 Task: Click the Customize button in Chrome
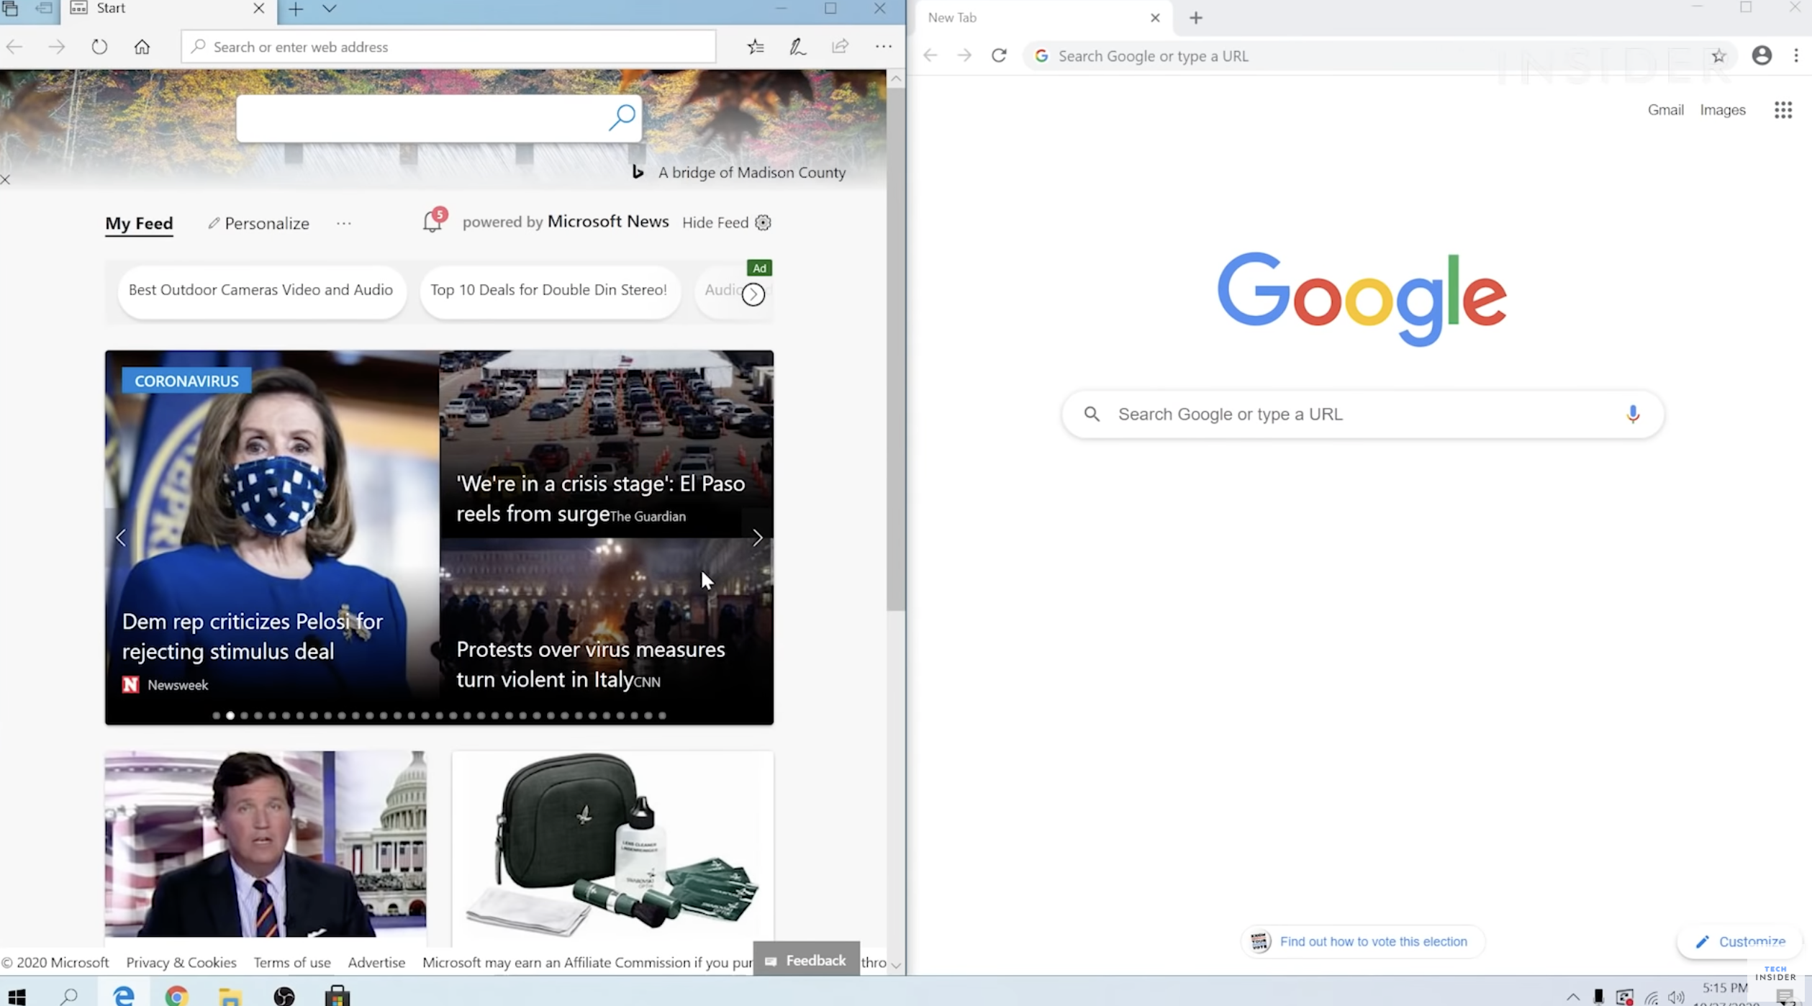coord(1742,941)
